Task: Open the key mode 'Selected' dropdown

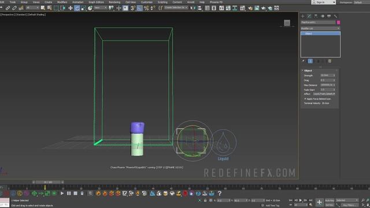Action: pyautogui.click(x=347, y=200)
